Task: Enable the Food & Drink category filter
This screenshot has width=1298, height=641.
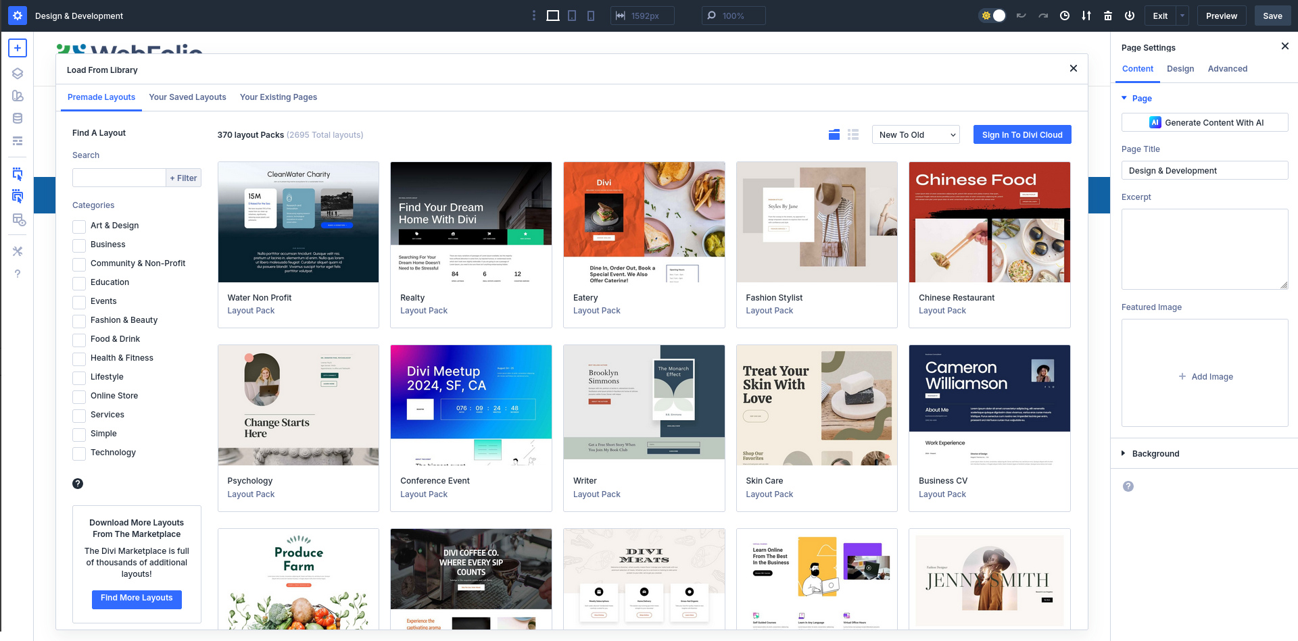Action: click(x=79, y=340)
